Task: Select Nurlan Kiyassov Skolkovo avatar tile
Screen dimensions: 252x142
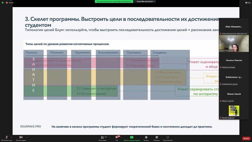Action: (x=234, y=111)
